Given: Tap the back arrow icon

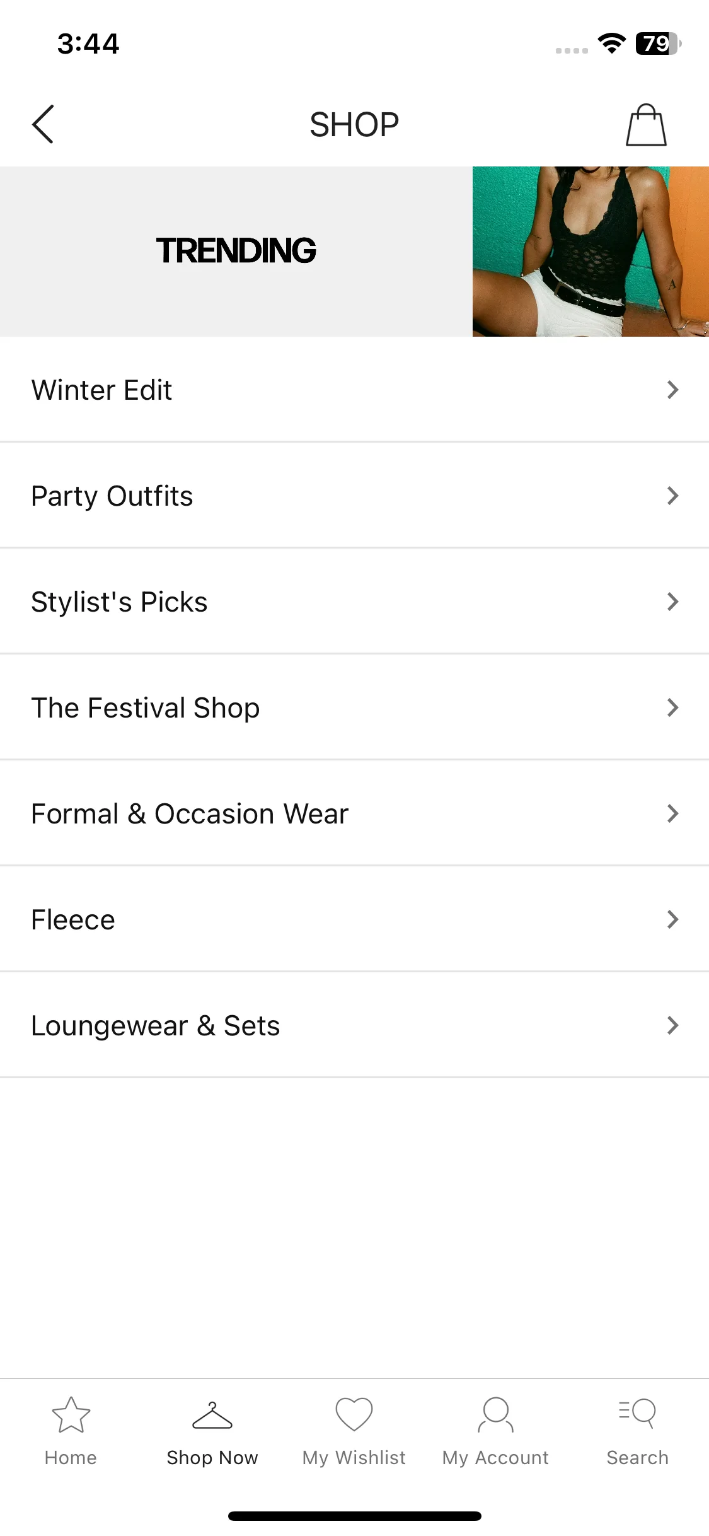Looking at the screenshot, I should pos(43,124).
